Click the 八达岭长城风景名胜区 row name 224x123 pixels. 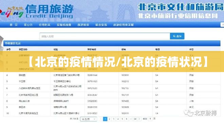click(30, 88)
